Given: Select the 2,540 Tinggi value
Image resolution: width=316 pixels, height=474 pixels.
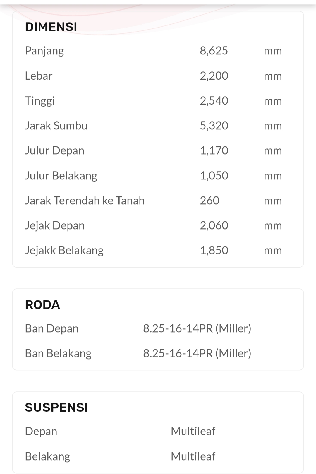Looking at the screenshot, I should point(214,101).
